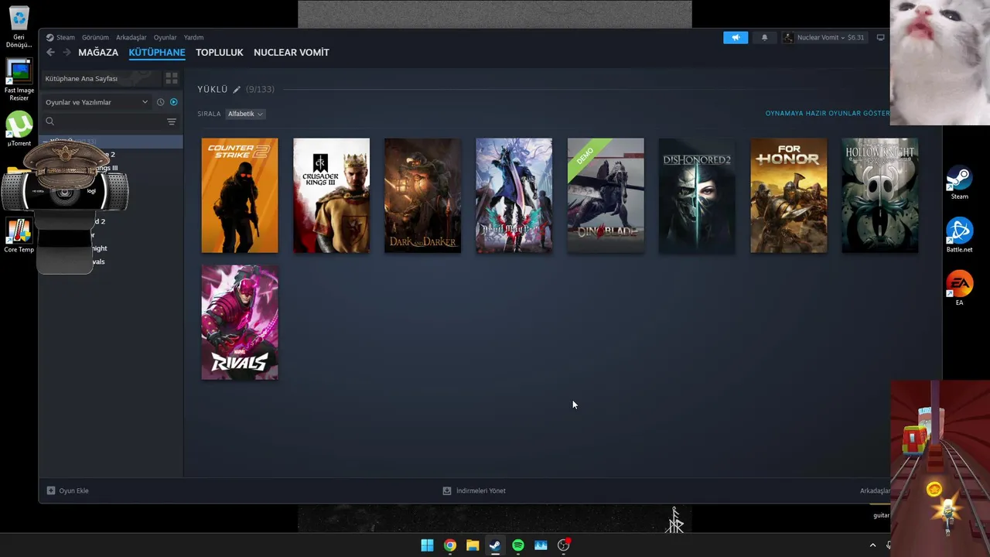
Task: Click the plus icon beside Oyun Ekle
Action: [x=51, y=490]
